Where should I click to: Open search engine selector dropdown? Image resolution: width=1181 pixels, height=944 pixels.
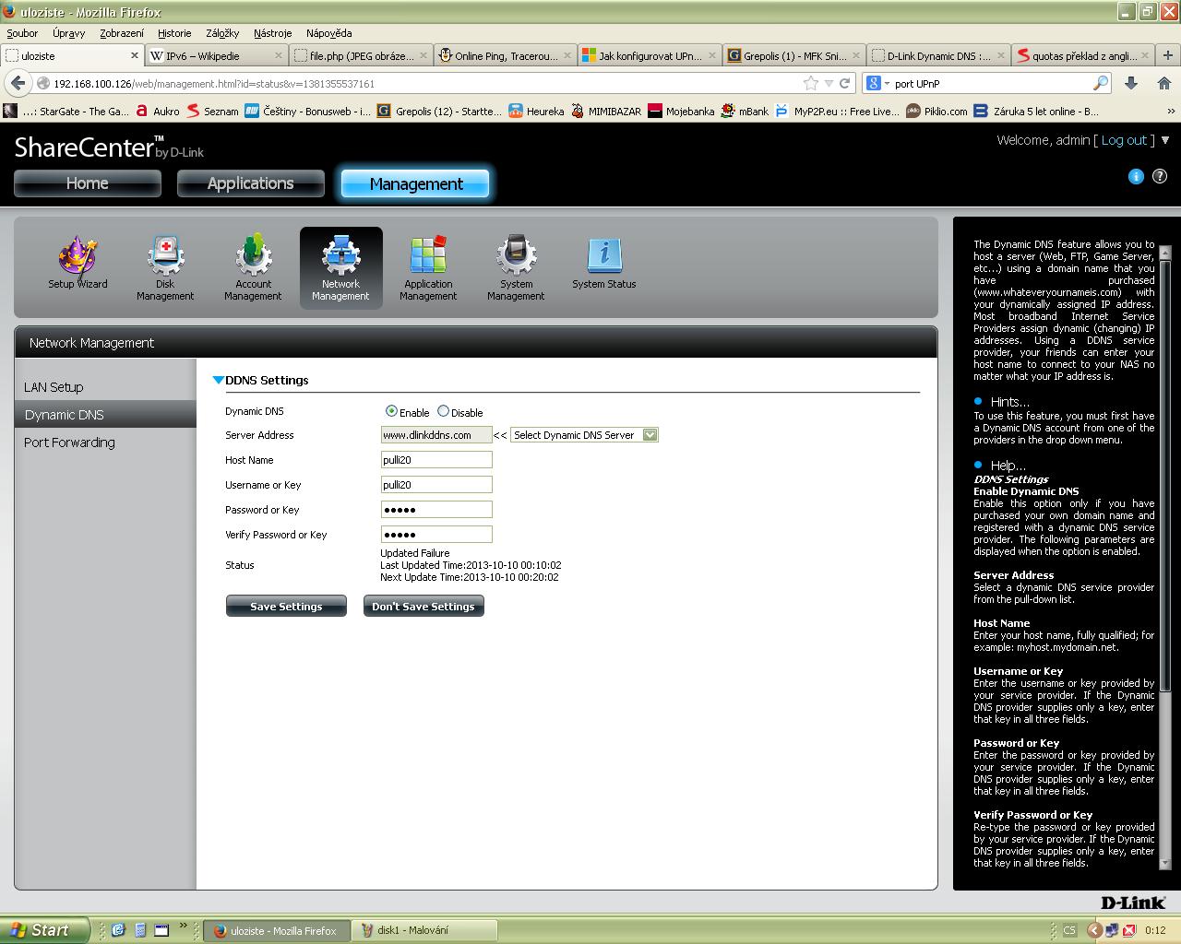(x=878, y=83)
